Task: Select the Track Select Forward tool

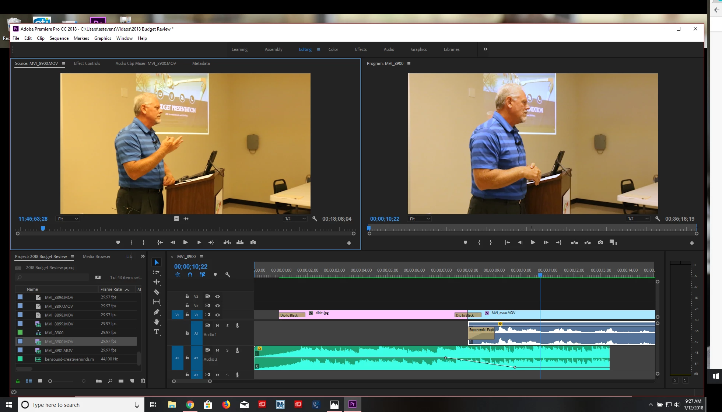Action: pos(157,272)
